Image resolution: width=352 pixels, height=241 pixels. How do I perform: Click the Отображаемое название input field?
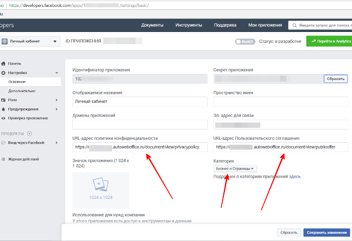[x=140, y=101]
